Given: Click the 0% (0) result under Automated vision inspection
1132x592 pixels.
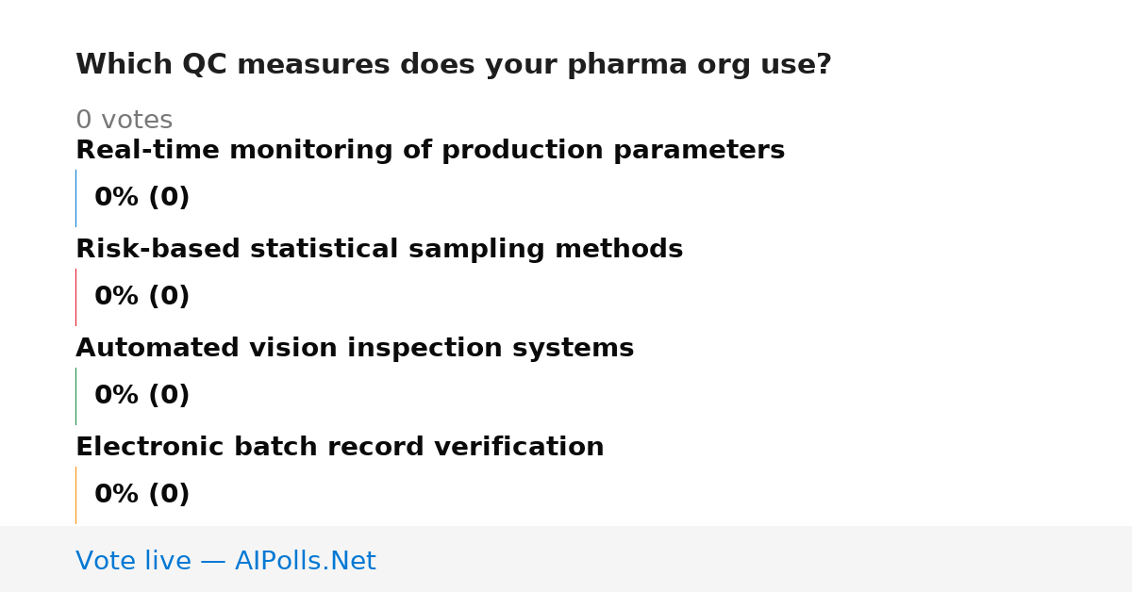Looking at the screenshot, I should (142, 396).
